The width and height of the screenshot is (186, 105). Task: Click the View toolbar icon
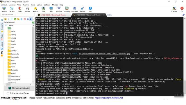(43, 9)
